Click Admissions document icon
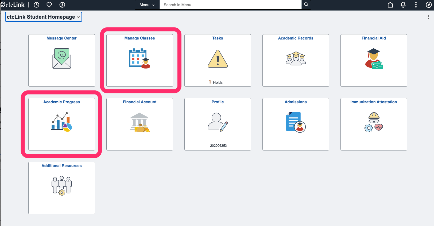Screen dimensions: 434x226 pyautogui.click(x=296, y=122)
